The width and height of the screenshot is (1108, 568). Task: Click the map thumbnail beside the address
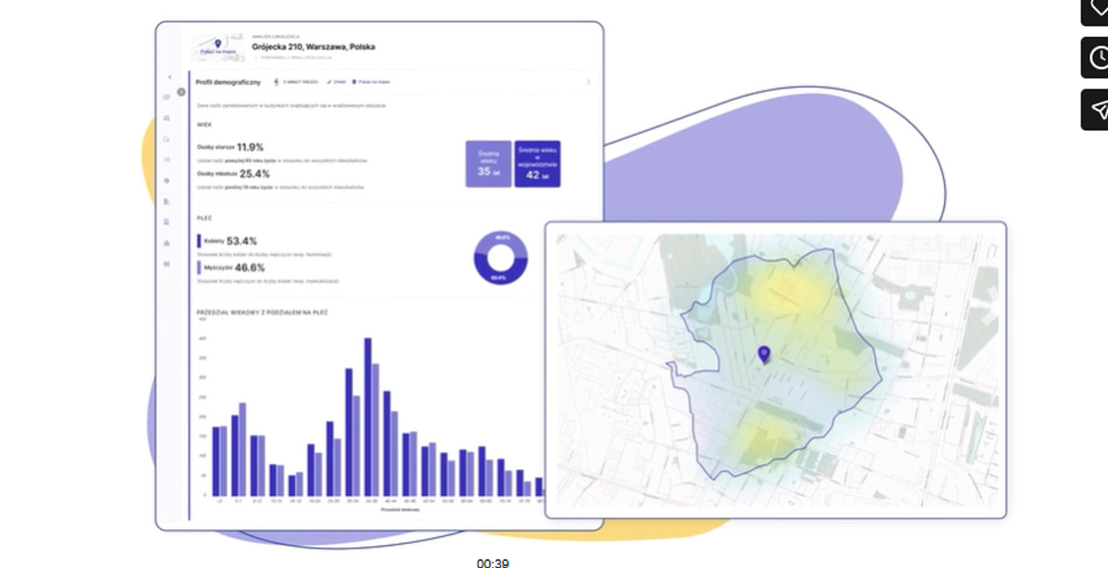pyautogui.click(x=218, y=47)
